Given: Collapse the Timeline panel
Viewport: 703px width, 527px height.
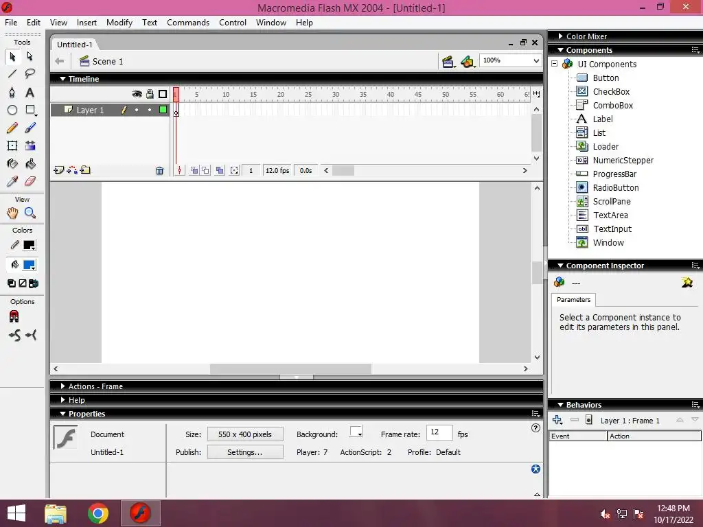Looking at the screenshot, I should (62, 79).
